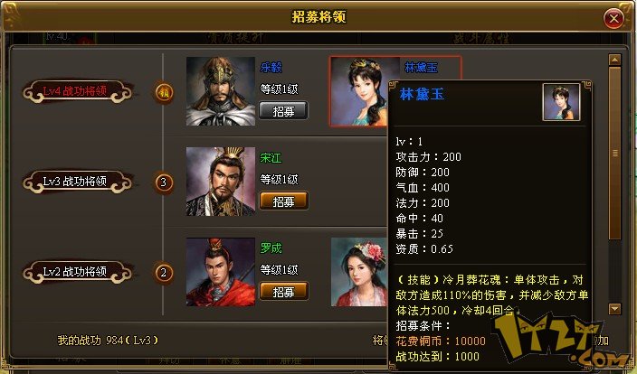Open the Lv4 战功将领 category
Viewport: 637px width, 374px height.
[x=78, y=91]
